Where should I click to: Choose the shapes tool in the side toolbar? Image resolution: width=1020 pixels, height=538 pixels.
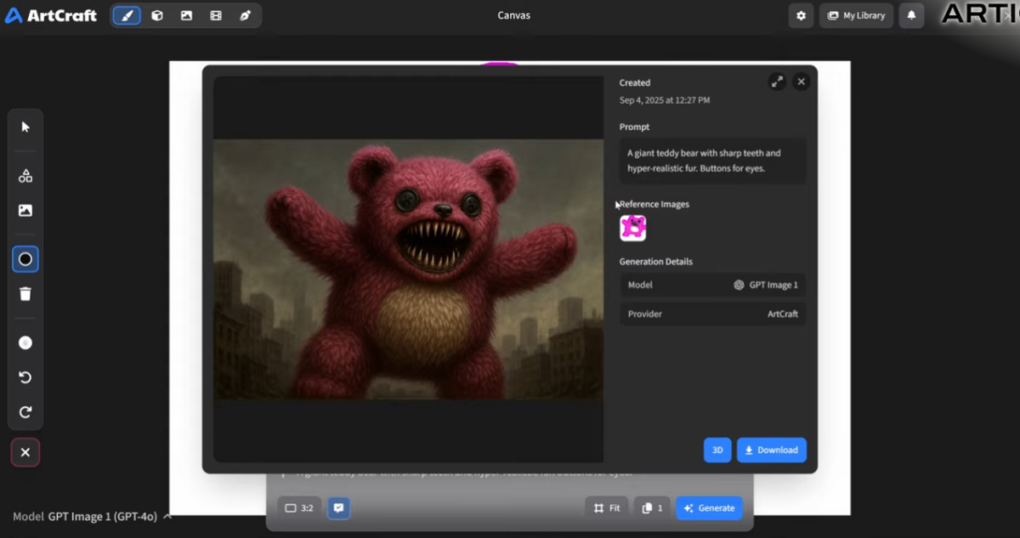point(25,176)
